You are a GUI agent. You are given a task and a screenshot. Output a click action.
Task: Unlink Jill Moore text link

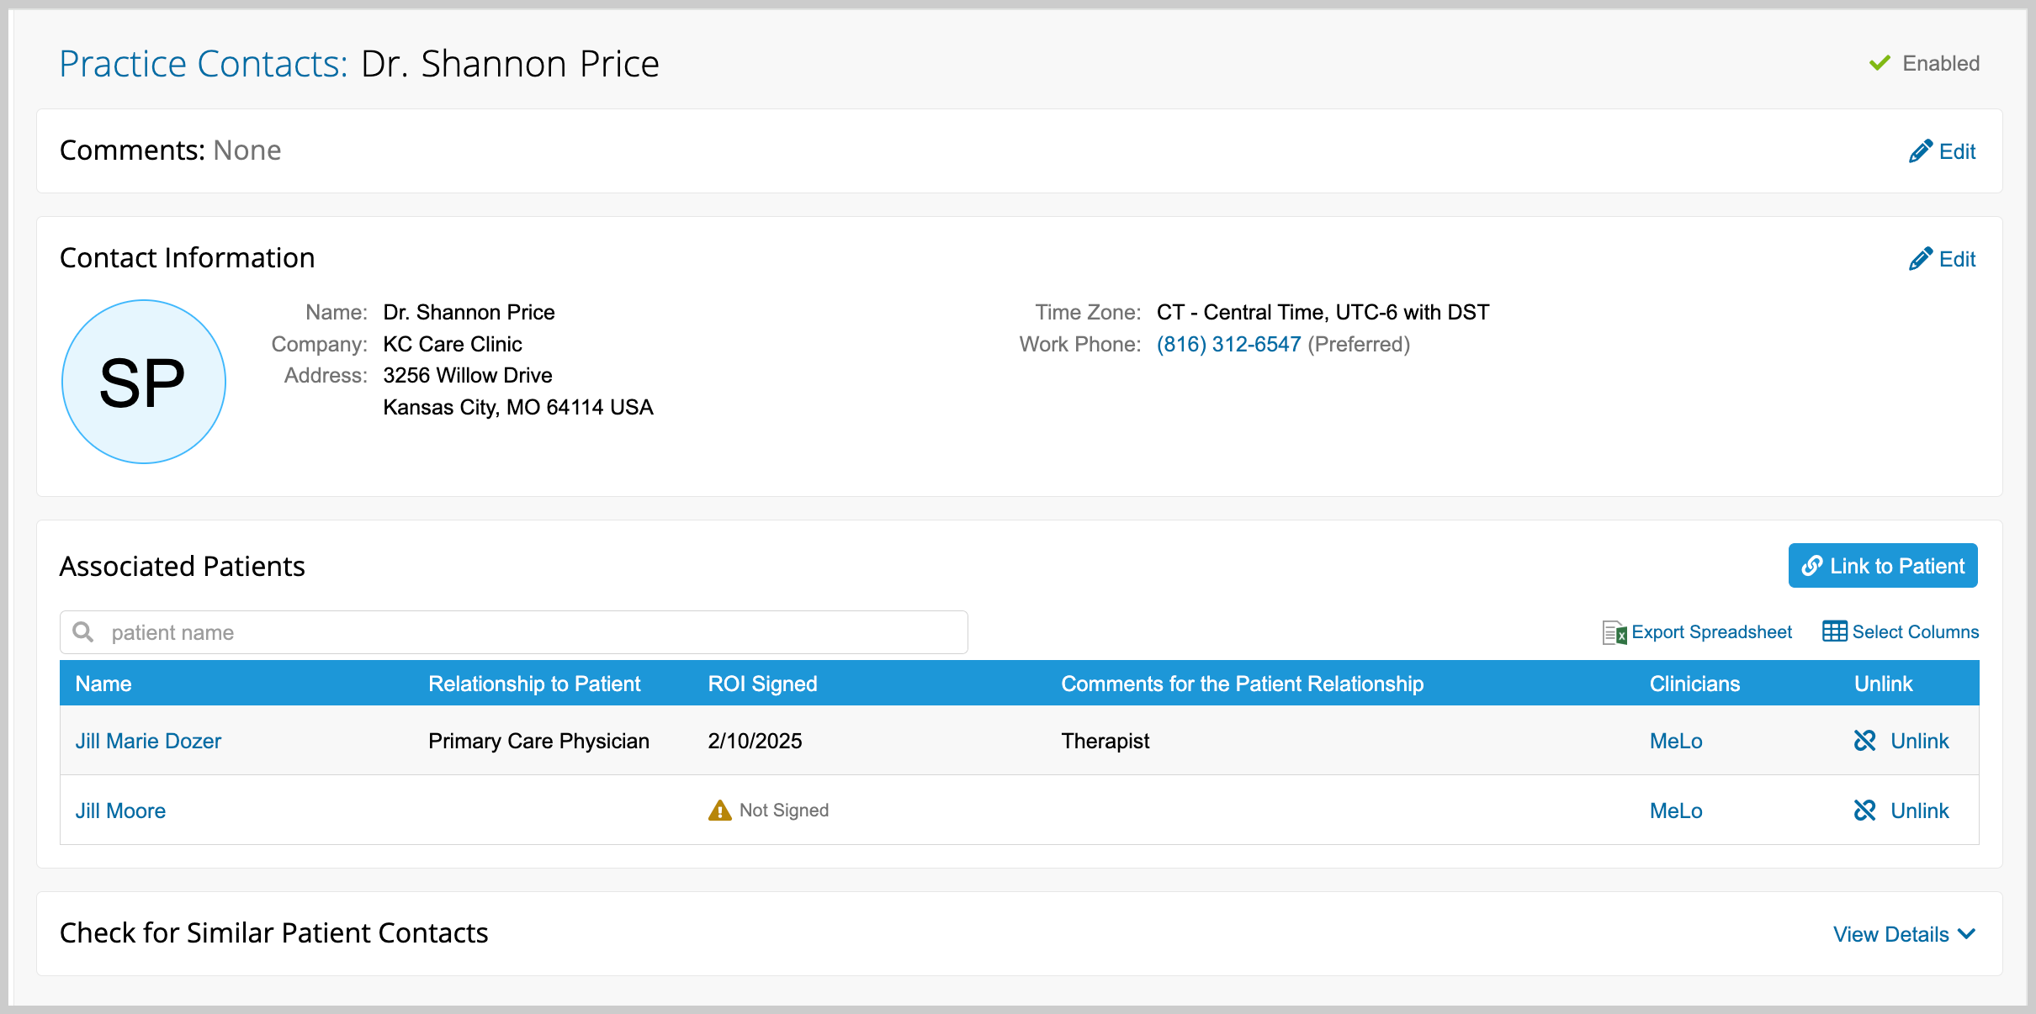(x=1920, y=811)
